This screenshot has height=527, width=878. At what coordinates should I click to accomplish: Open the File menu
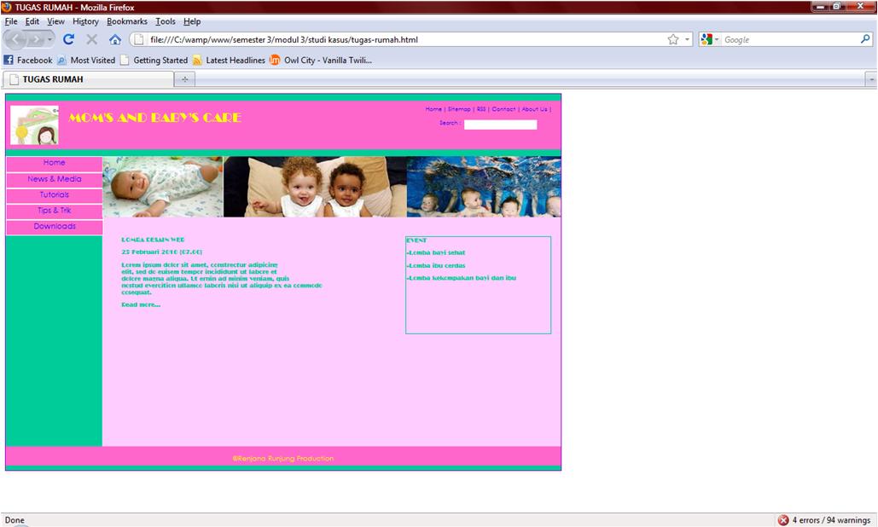tap(11, 21)
